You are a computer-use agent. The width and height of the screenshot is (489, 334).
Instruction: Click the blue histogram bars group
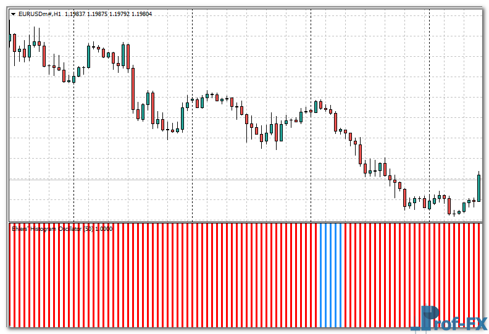click(x=330, y=275)
